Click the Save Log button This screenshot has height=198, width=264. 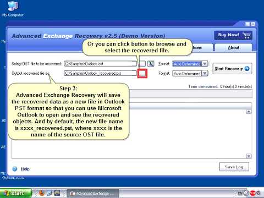pyautogui.click(x=234, y=167)
